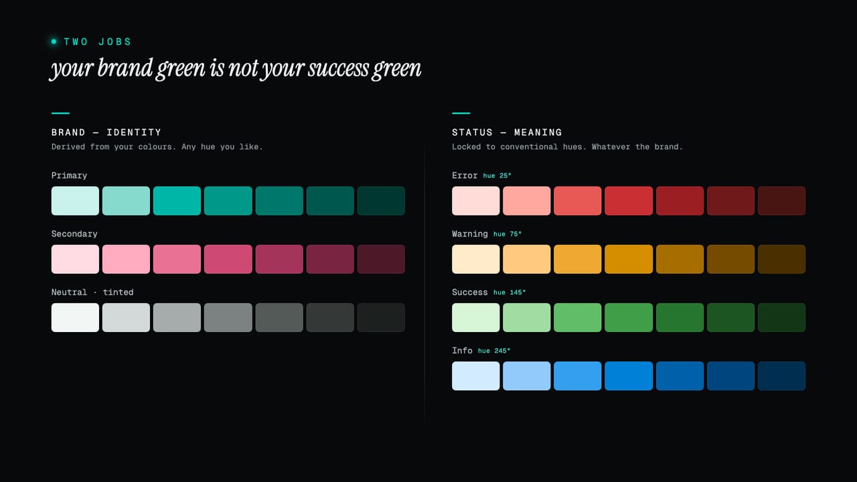Pick the fourth Success swatch, medium green
This screenshot has height=482, width=857.
click(x=629, y=317)
